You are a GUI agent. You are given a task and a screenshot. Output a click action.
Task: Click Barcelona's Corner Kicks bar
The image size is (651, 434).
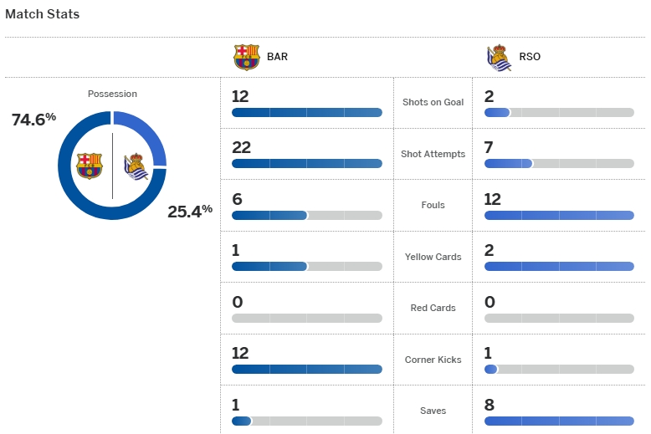coord(306,369)
